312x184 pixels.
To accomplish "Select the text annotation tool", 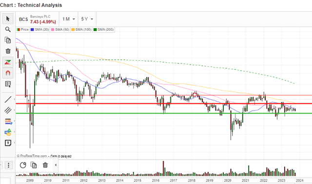I will tap(8, 143).
